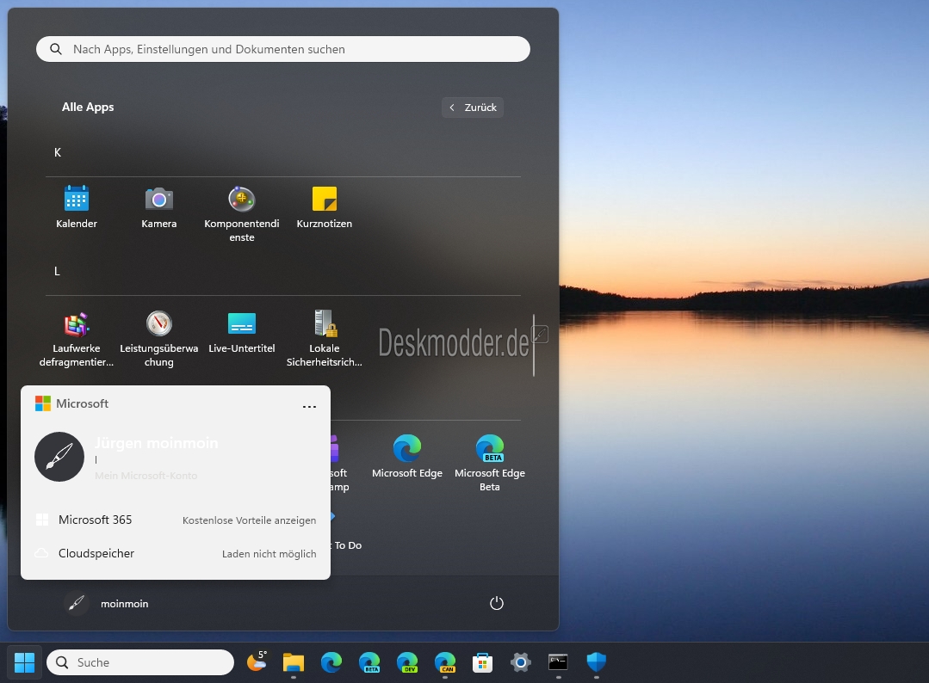Open the command prompt on the taskbar

click(x=558, y=662)
